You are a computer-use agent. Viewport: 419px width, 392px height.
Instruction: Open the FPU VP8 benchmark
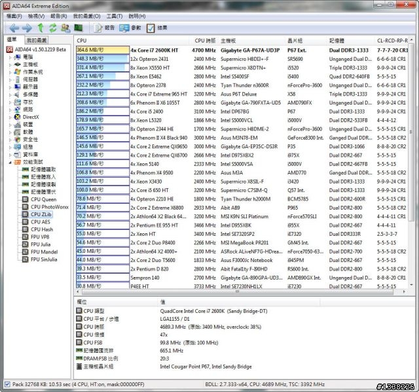(x=36, y=237)
